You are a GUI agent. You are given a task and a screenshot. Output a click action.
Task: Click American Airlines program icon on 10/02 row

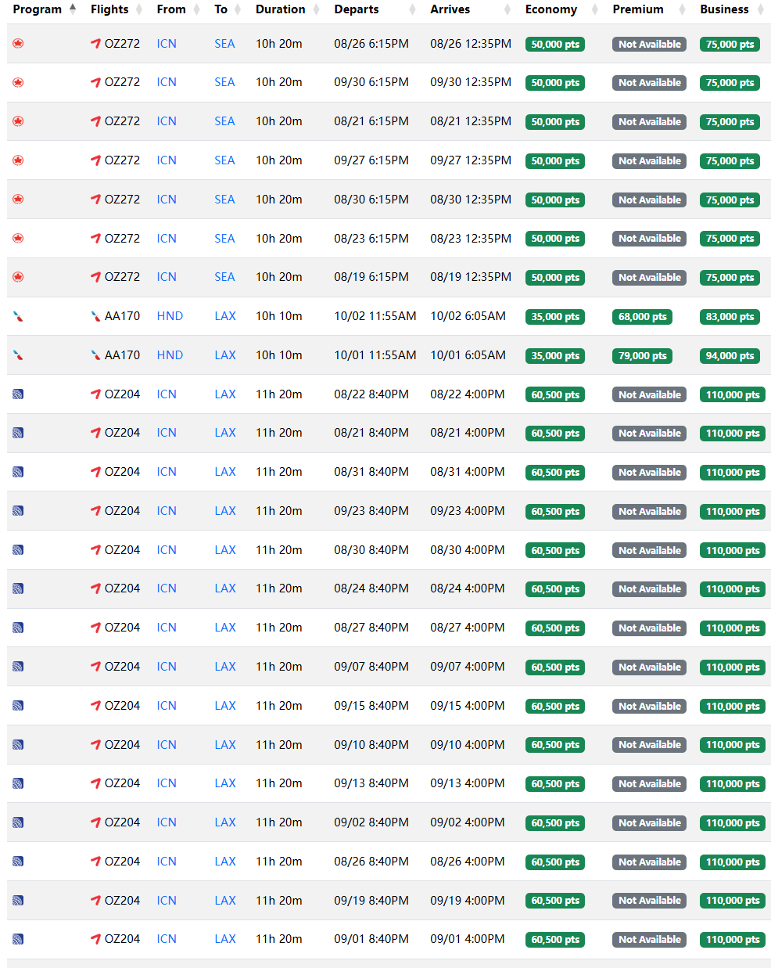pos(18,316)
